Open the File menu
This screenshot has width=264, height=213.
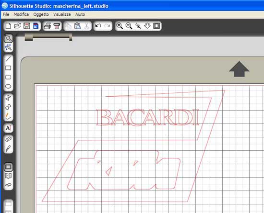click(x=6, y=14)
